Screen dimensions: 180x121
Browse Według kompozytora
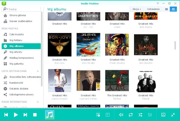tap(21, 58)
